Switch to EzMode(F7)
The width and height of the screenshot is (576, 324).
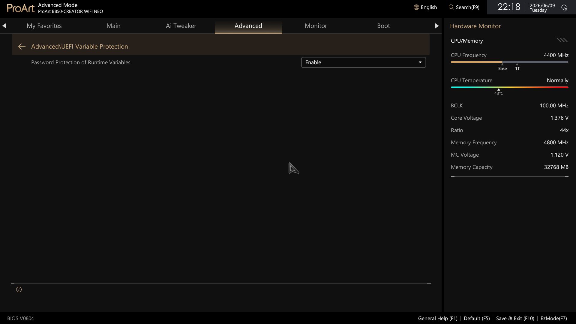tap(553, 318)
